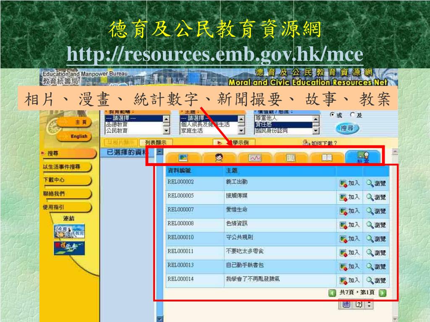Image resolution: width=430 pixels, height=322 pixels.
Task: Go to previous results page arrow
Action: point(332,293)
